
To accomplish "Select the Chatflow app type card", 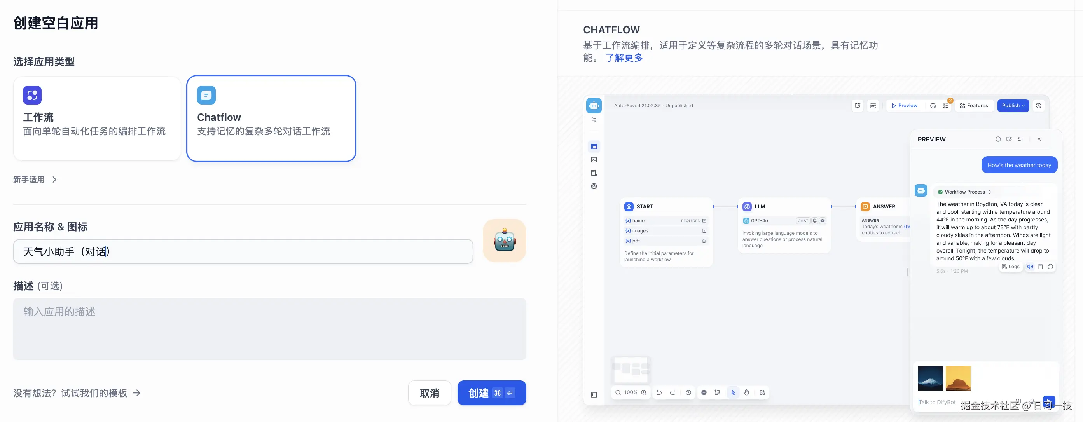I will 271,119.
